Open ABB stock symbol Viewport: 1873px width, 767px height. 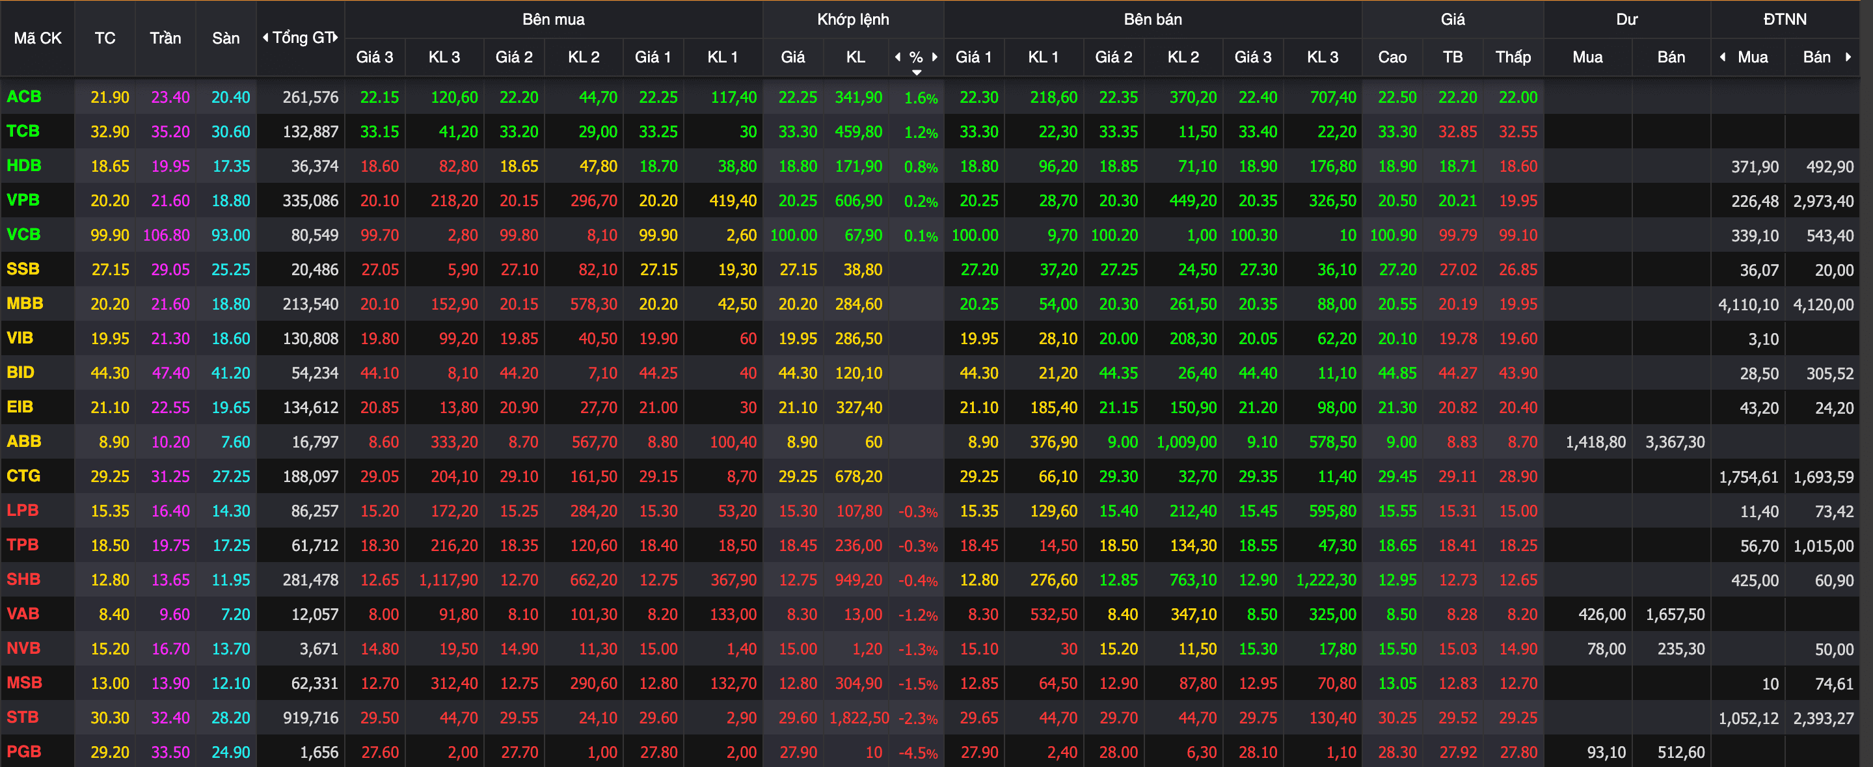[24, 441]
